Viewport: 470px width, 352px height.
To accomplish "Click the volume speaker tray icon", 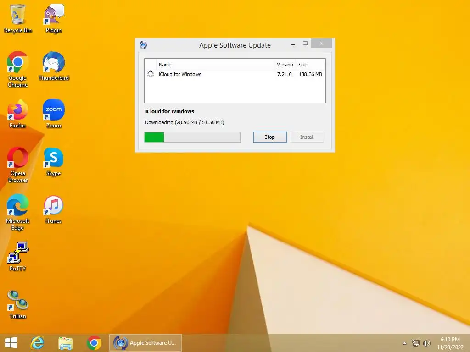I will 426,343.
